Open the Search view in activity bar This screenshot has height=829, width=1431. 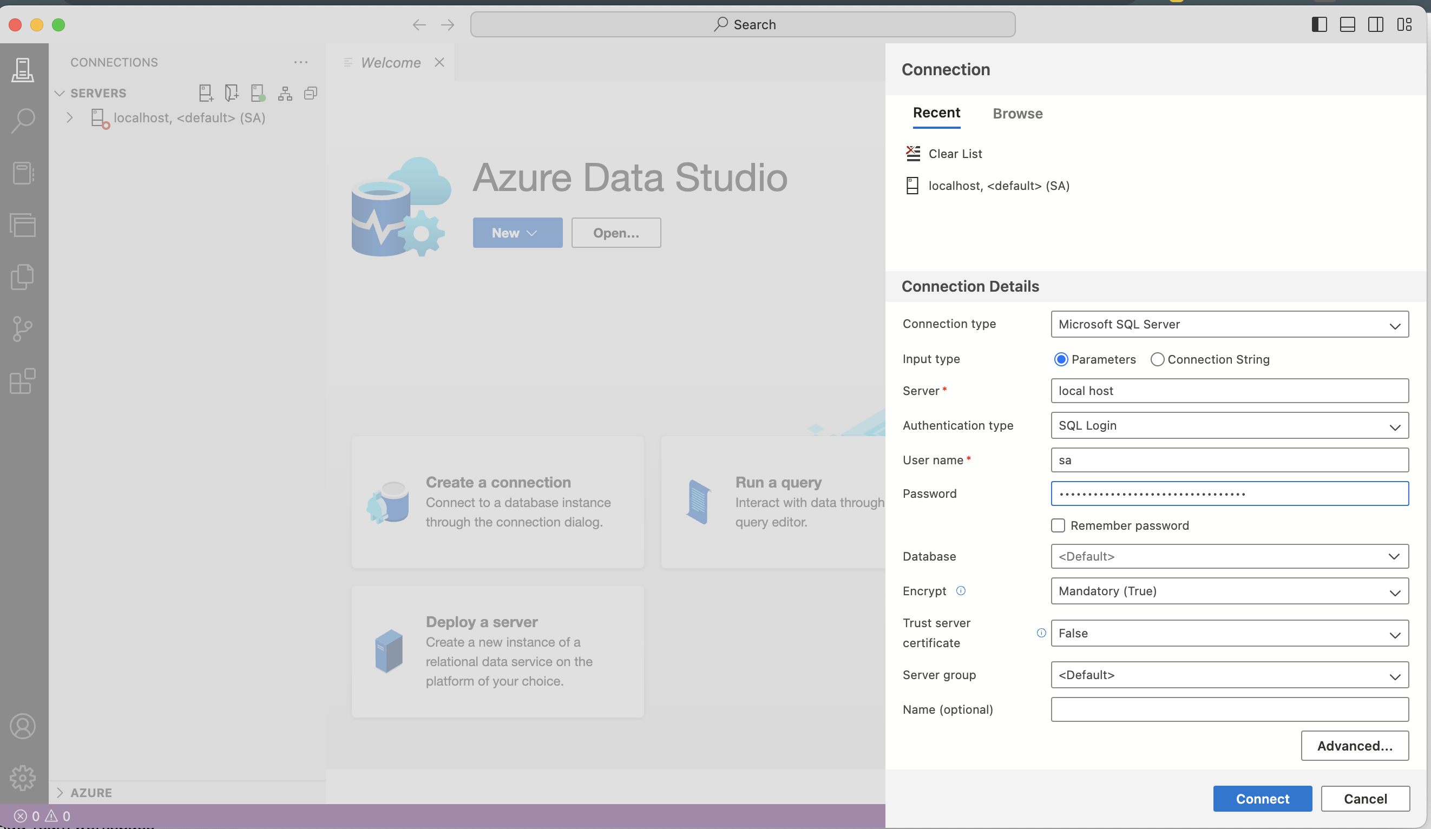[x=23, y=121]
